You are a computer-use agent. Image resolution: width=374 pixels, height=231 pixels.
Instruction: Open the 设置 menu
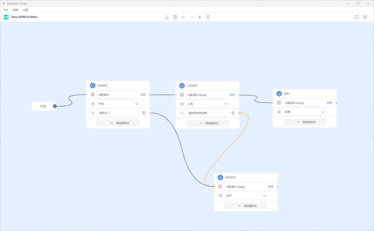25,10
